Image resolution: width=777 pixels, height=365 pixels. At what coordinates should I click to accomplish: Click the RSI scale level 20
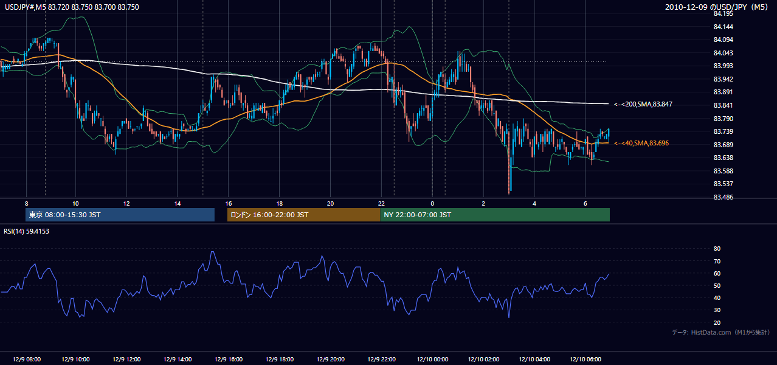[717, 322]
